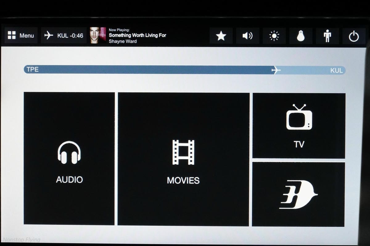Select the MOVIES text label
370x246 pixels.
183,180
